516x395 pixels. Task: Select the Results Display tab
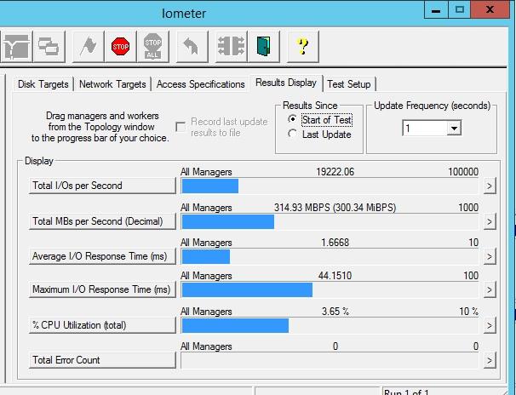click(286, 83)
